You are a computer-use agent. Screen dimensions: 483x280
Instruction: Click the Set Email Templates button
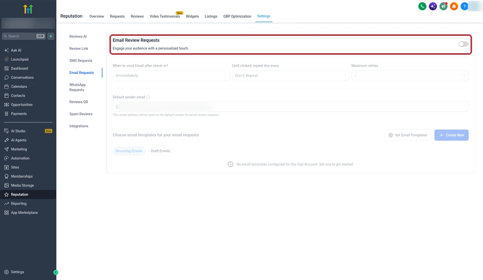tap(408, 135)
